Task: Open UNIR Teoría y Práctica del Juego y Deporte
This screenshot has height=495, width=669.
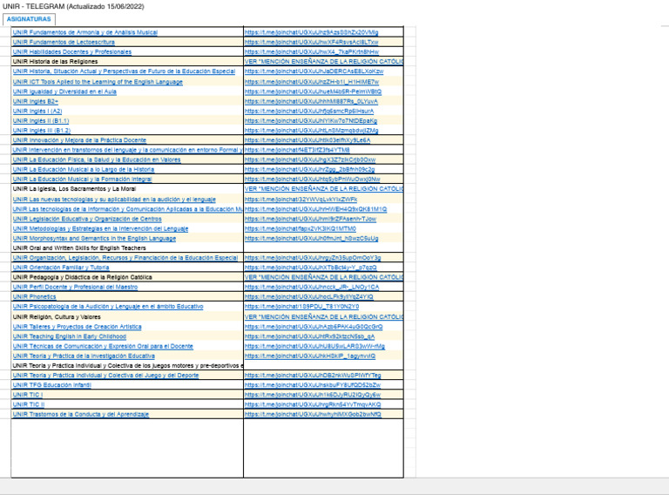Action: click(x=105, y=376)
